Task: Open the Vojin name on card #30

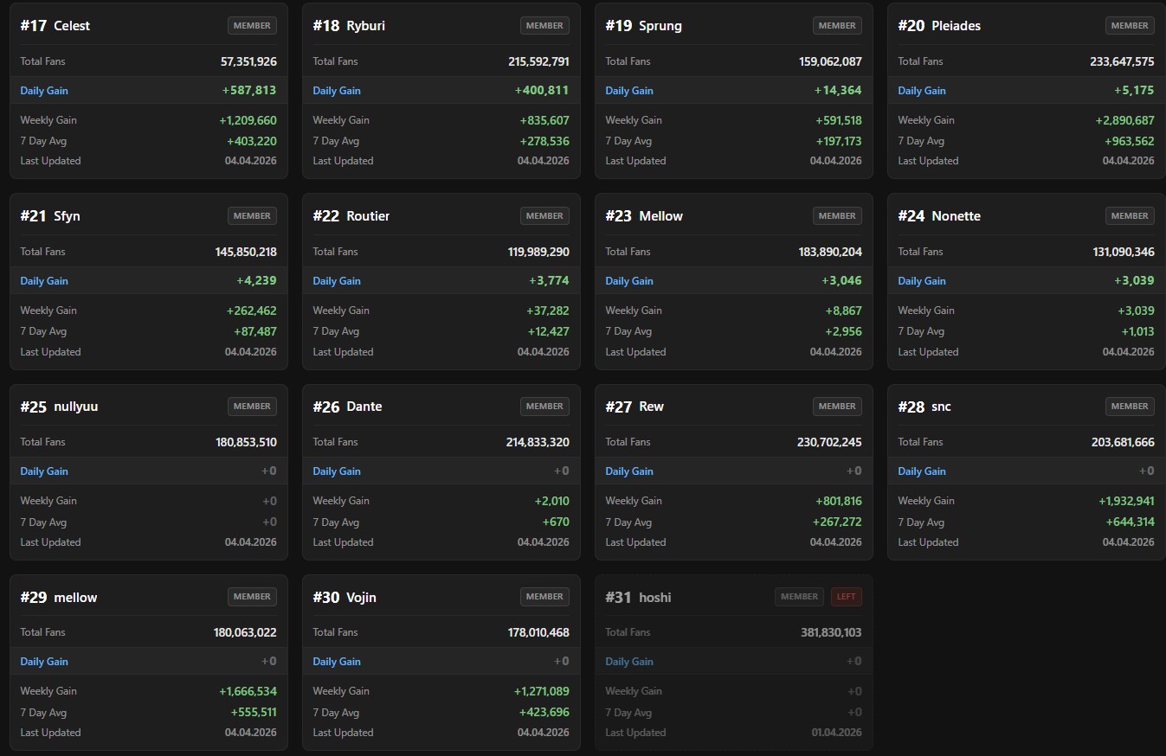Action: pos(361,598)
